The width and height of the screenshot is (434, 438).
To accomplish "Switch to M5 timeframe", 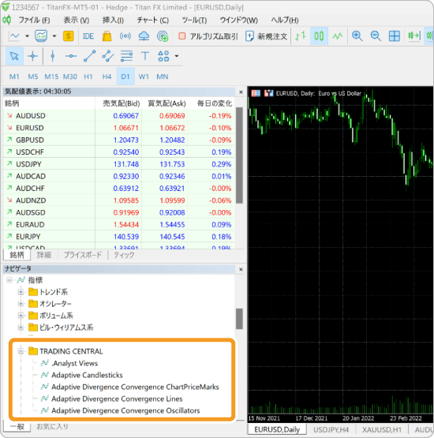I will (33, 77).
